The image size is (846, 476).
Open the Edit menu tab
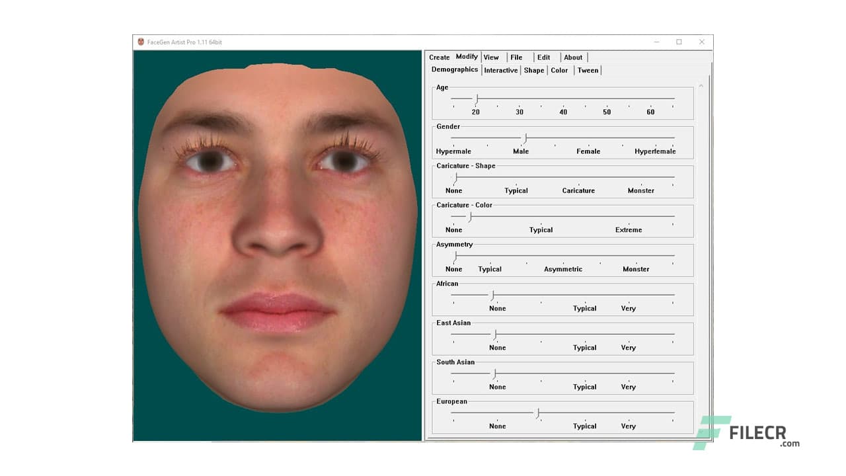[x=543, y=57]
